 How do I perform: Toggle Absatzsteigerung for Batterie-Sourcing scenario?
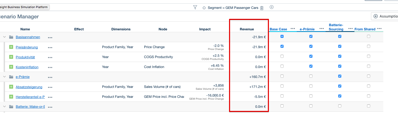pos(340,86)
